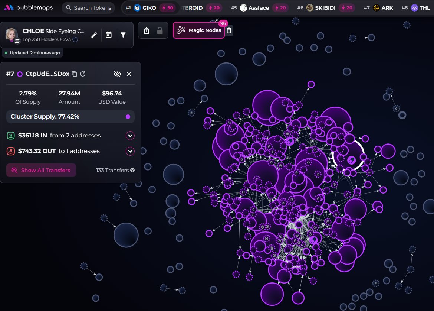Image resolution: width=434 pixels, height=311 pixels.
Task: Toggle the lock icon
Action: 160,30
